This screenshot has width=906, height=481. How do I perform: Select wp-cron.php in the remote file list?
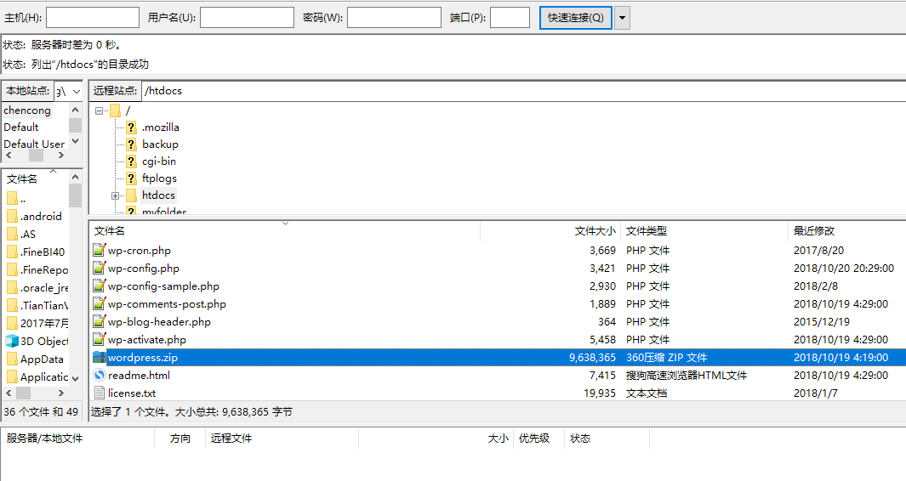click(x=140, y=251)
